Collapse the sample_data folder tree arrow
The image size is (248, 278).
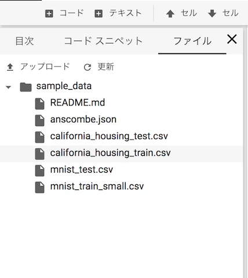coord(8,87)
